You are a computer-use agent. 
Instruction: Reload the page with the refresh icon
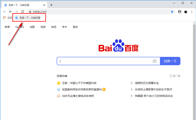(23, 12)
